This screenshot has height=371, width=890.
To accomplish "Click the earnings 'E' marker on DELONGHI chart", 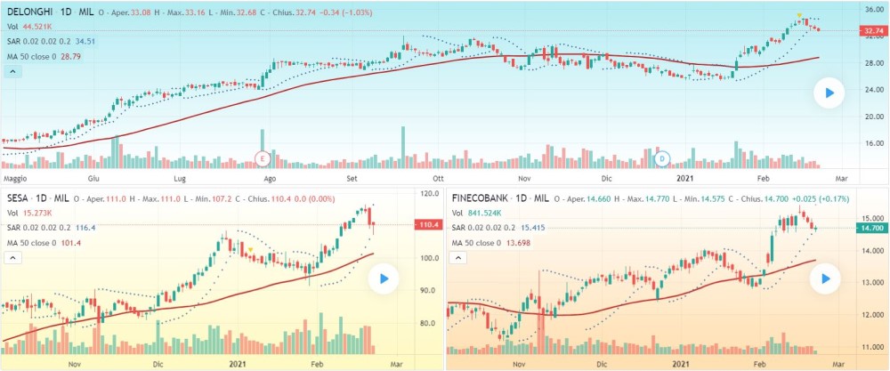I will (263, 157).
